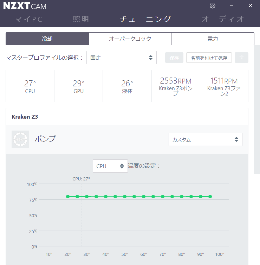Click the trash delete profile icon
This screenshot has height=265, width=260.
coord(241,58)
